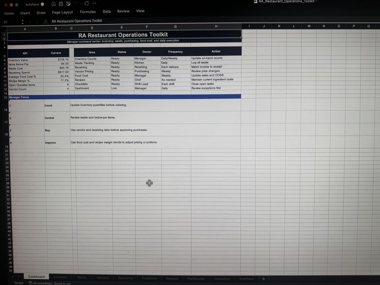The height and width of the screenshot is (285, 380).
Task: Select the Count focus label cell
Action: click(x=56, y=105)
